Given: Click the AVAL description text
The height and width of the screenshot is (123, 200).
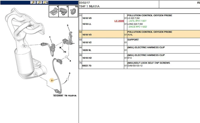Looking at the screenshot, I should pyautogui.click(x=130, y=35).
